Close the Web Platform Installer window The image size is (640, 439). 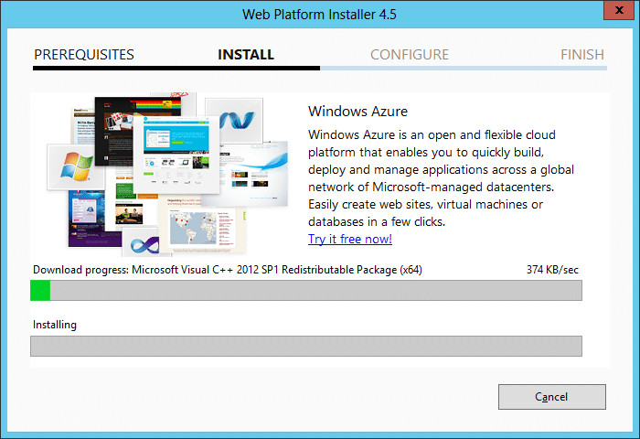click(x=619, y=10)
